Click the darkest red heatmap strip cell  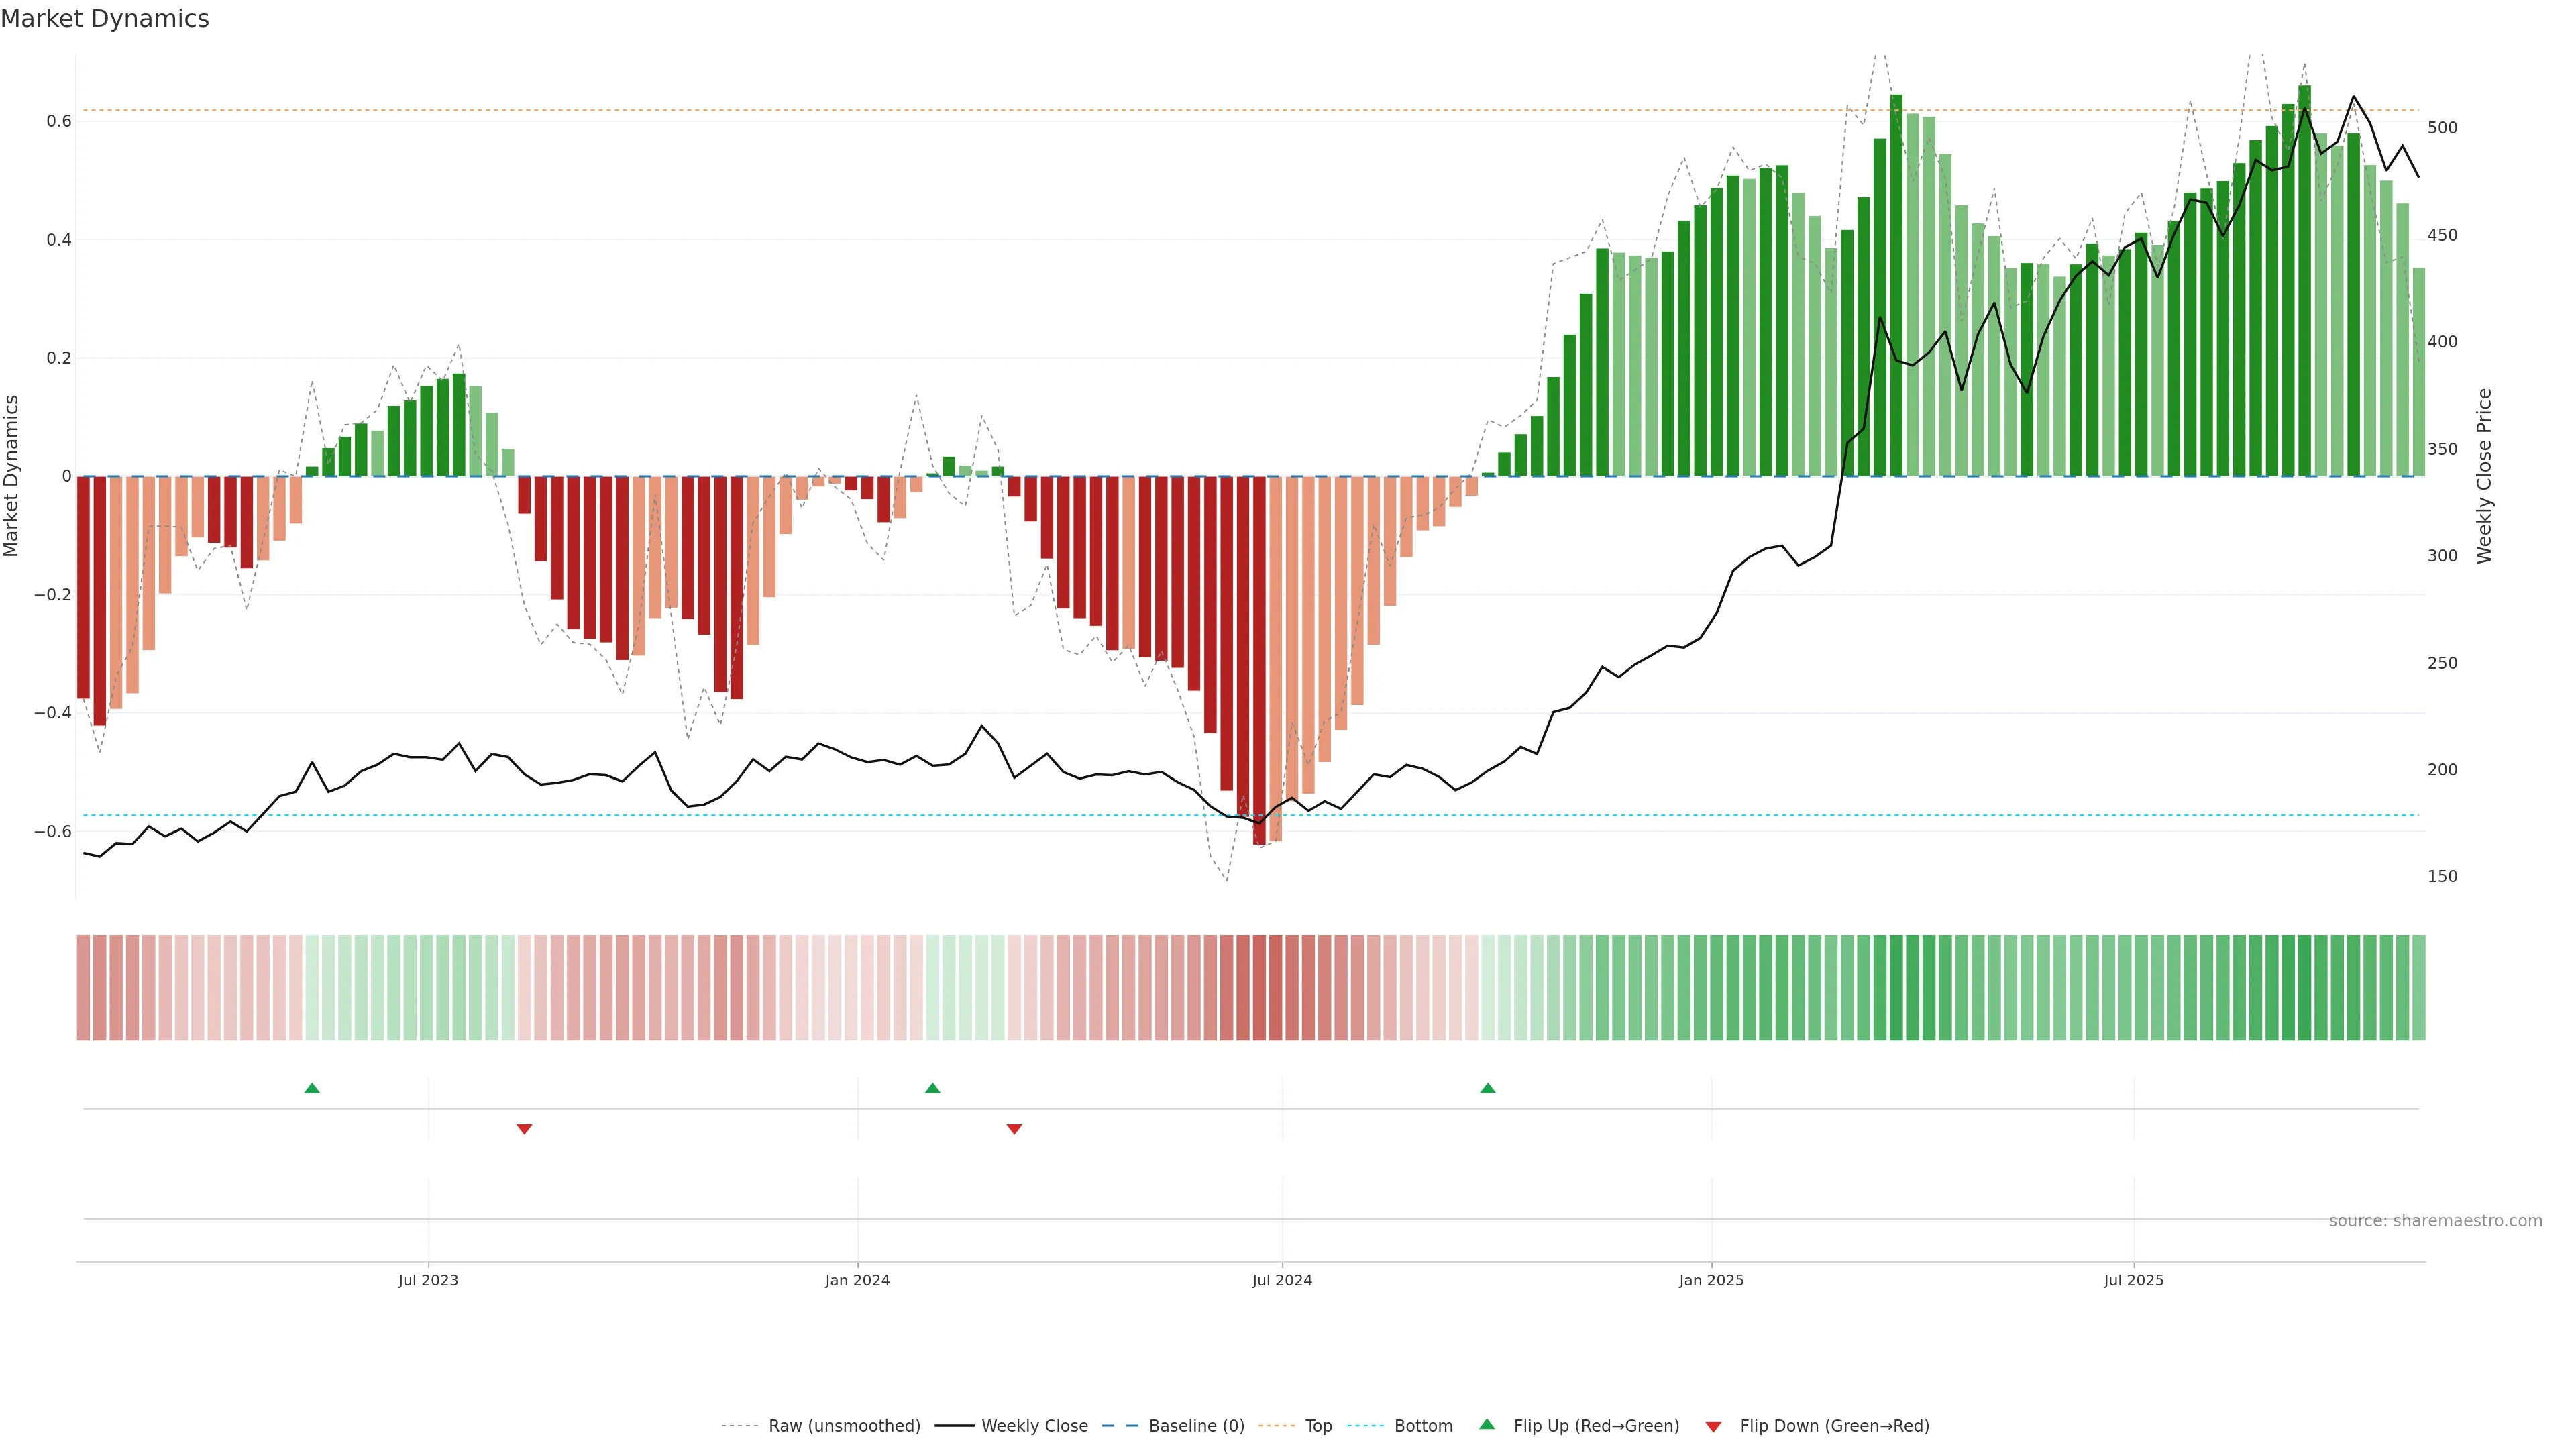click(x=1259, y=988)
